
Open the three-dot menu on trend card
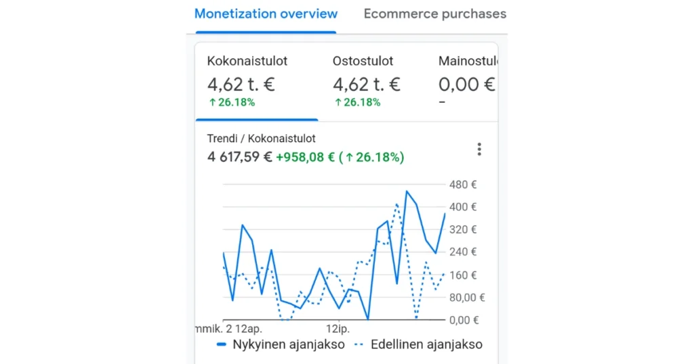(479, 150)
